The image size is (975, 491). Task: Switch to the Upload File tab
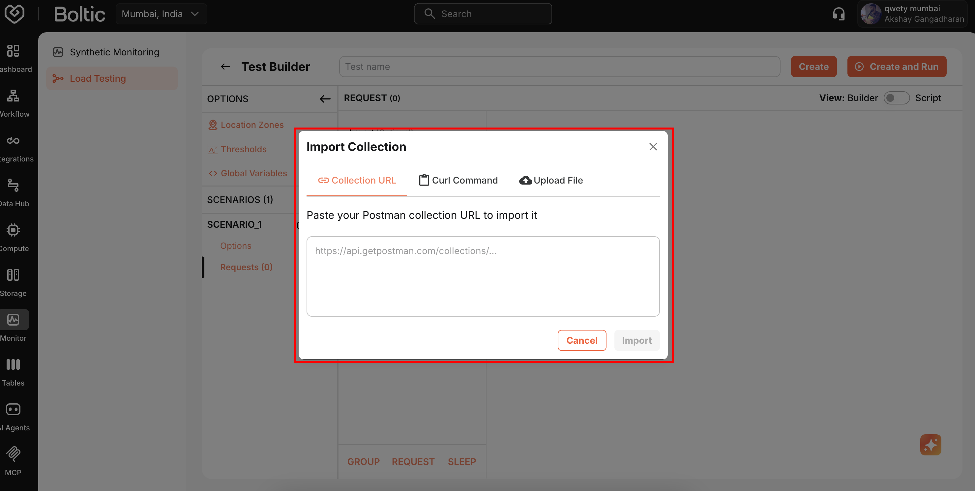click(x=551, y=180)
